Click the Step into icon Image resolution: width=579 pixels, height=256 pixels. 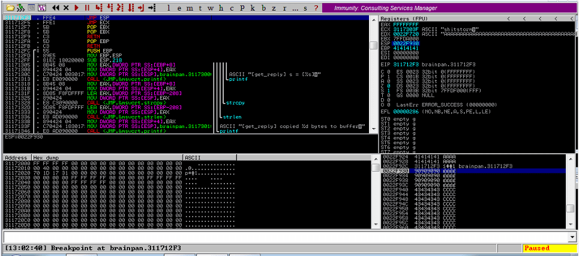[99, 8]
